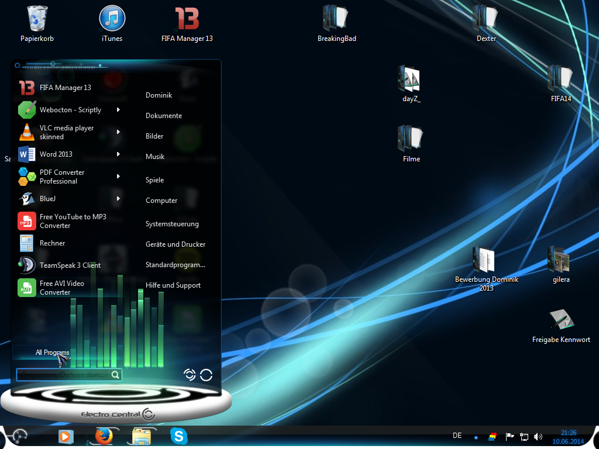Expand Webocton - Scriptly submenu arrow
The height and width of the screenshot is (449, 599).
[x=118, y=110]
